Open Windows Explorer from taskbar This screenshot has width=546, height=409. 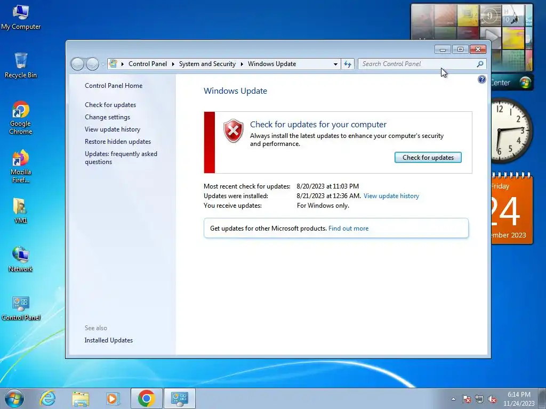click(x=81, y=398)
